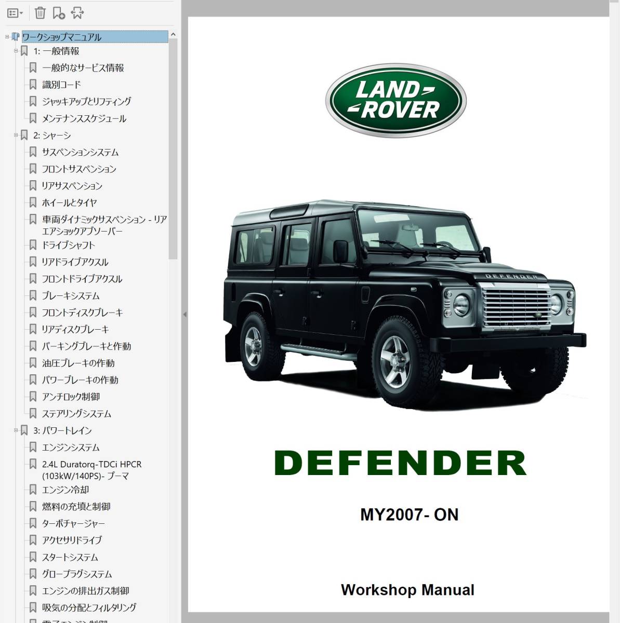This screenshot has height=623, width=620.
Task: Go to パーキングブレーキと作動
Action: point(87,346)
